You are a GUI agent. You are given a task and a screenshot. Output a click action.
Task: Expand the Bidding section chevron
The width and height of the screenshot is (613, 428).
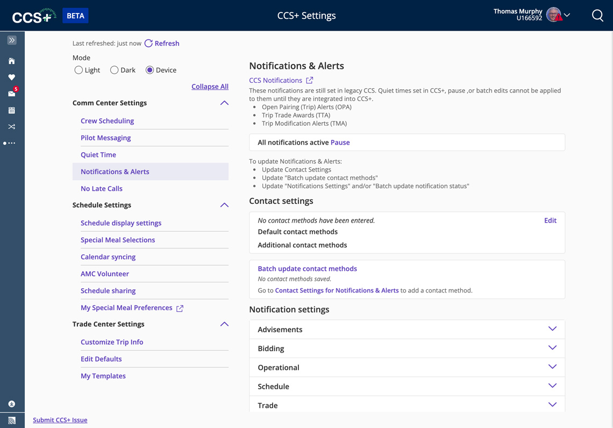pos(552,348)
